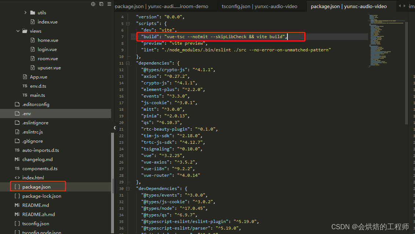Click the code minimap preview
This screenshot has width=415, height=234.
coord(386,40)
